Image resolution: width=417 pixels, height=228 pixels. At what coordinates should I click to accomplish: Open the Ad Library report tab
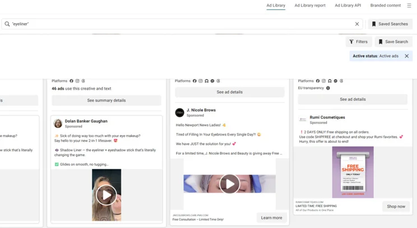coord(310,5)
